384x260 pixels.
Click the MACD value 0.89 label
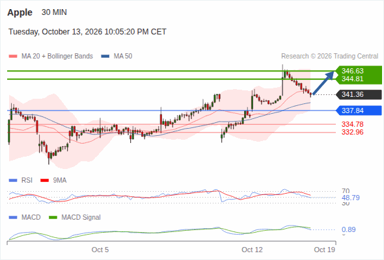coord(348,229)
